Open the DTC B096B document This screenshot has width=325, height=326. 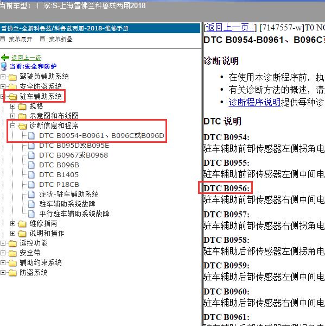pos(59,165)
